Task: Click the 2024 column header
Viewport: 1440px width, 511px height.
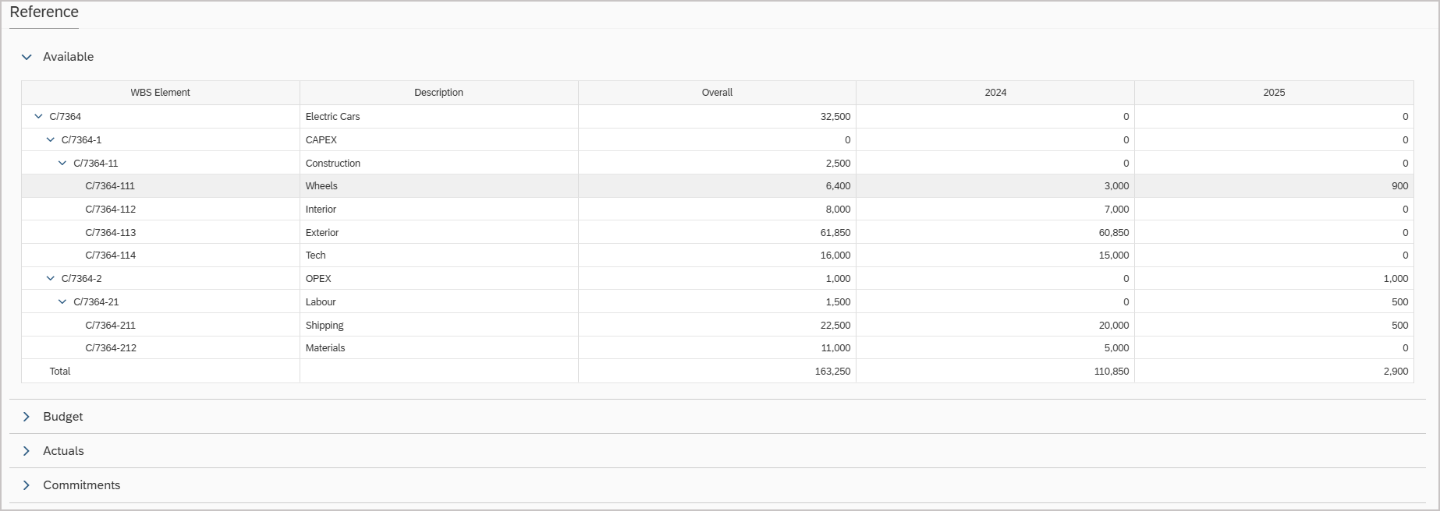Action: pyautogui.click(x=997, y=92)
